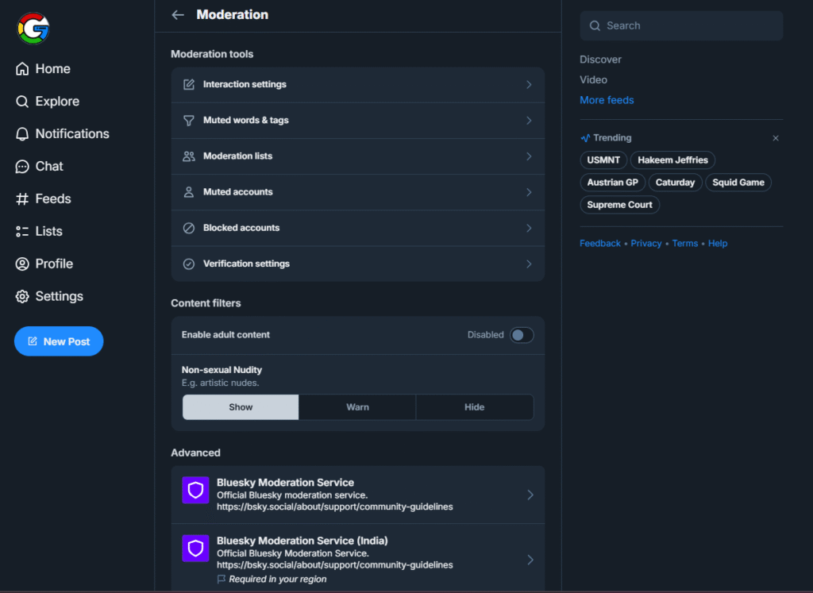Open the Discover feed
This screenshot has width=813, height=593.
pos(600,60)
